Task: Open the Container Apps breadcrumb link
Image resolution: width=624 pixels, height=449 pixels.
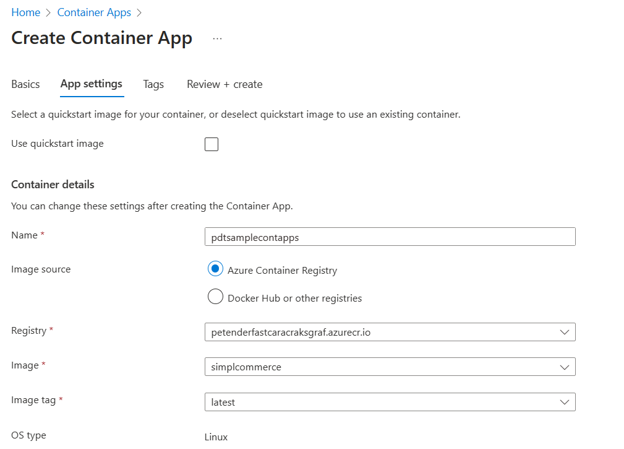Action: tap(94, 12)
